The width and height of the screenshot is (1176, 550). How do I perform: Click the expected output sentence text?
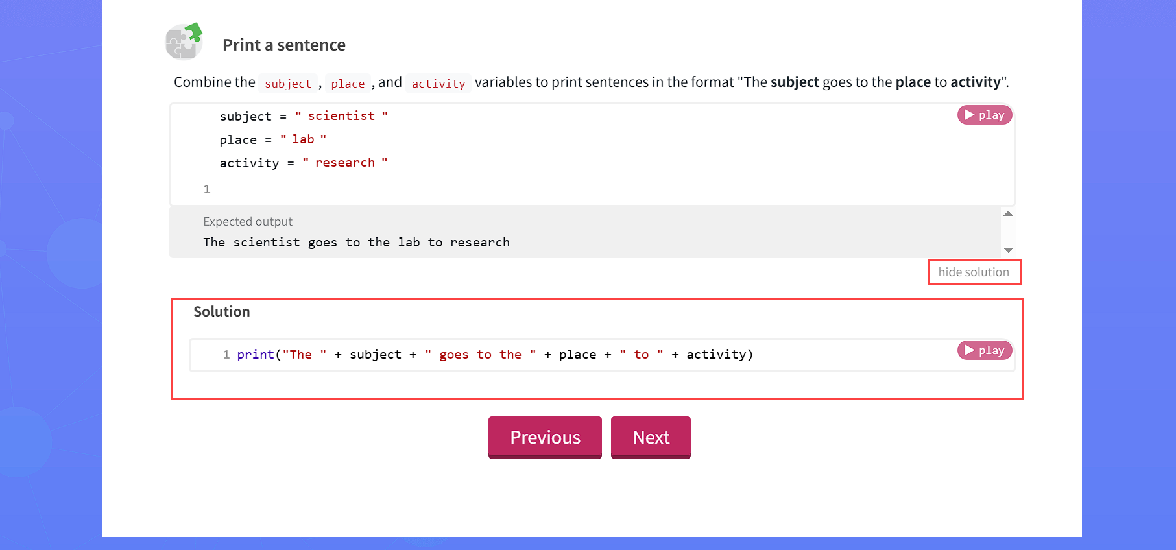click(356, 242)
